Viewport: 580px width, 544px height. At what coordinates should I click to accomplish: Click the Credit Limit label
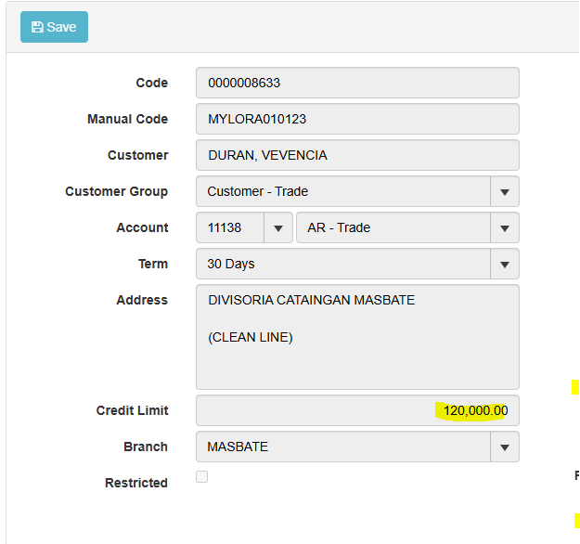click(x=132, y=410)
